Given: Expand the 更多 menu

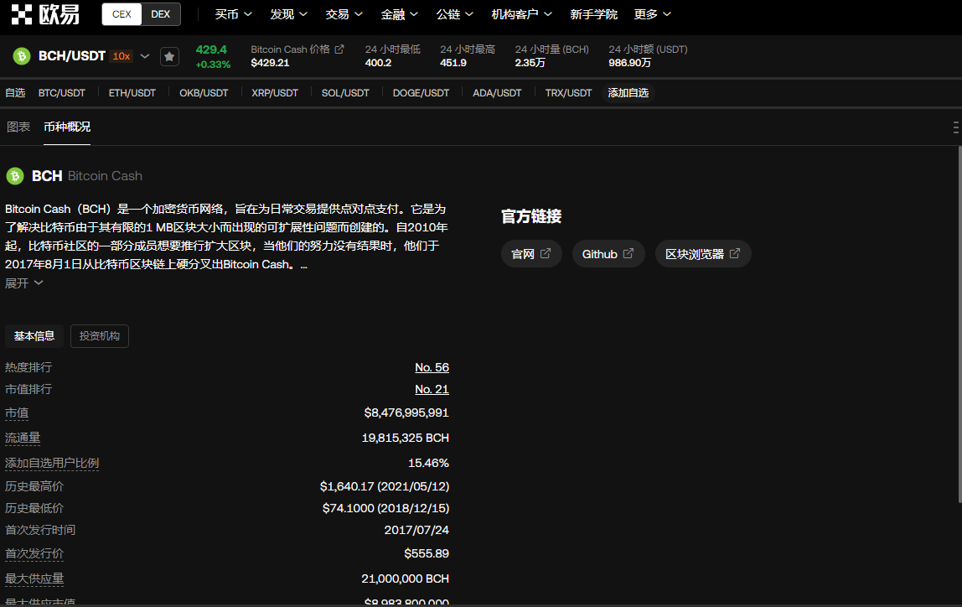Looking at the screenshot, I should 652,14.
